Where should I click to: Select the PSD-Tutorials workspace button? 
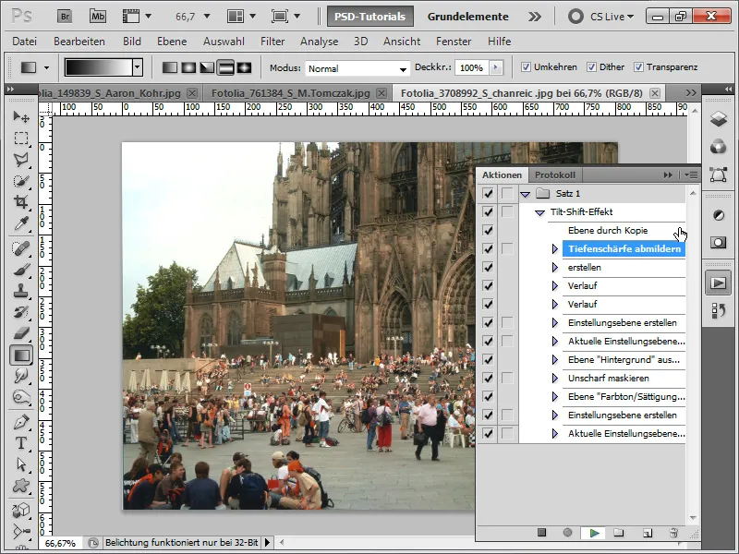(x=370, y=17)
